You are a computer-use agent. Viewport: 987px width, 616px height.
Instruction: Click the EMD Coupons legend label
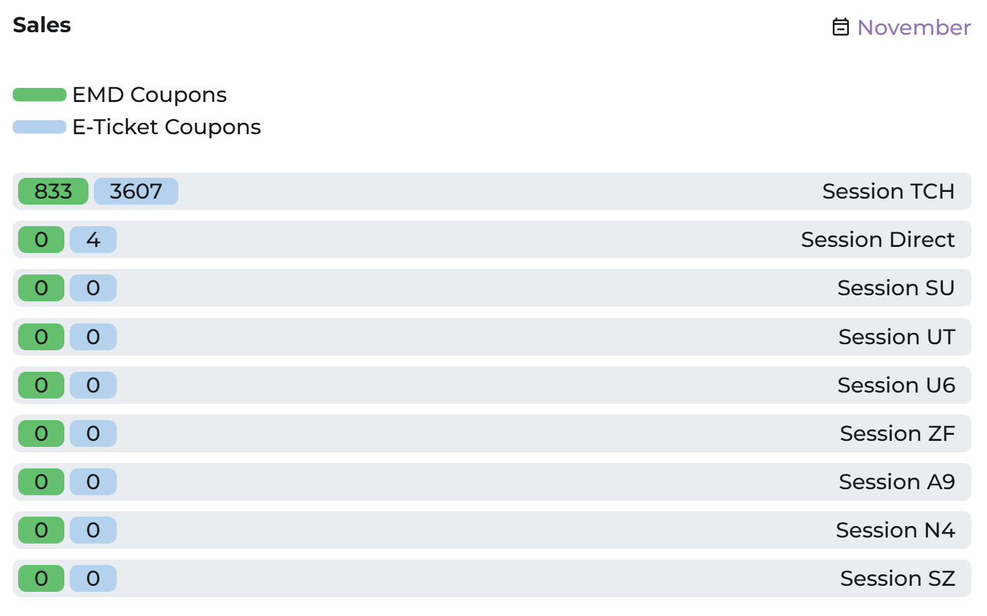(150, 95)
